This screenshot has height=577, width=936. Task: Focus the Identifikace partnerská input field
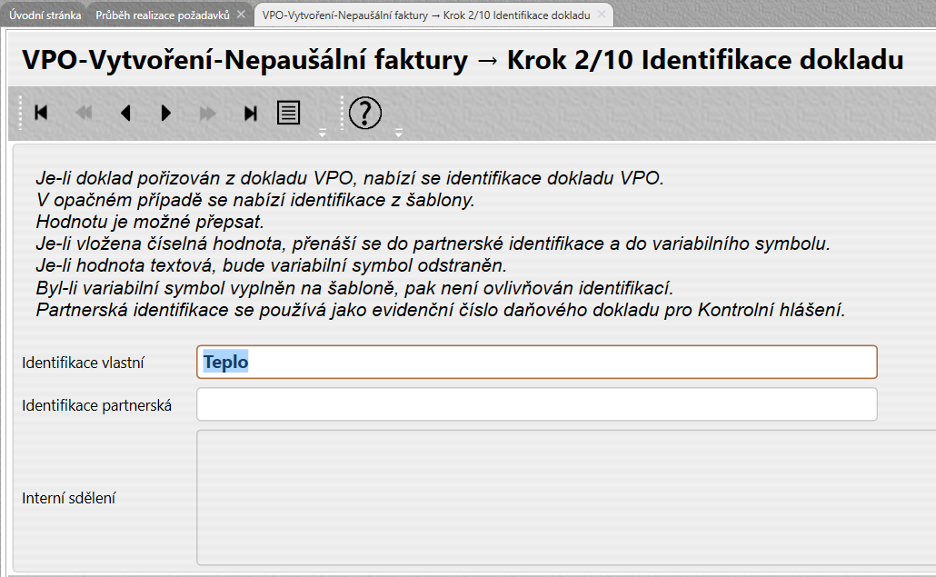point(536,404)
